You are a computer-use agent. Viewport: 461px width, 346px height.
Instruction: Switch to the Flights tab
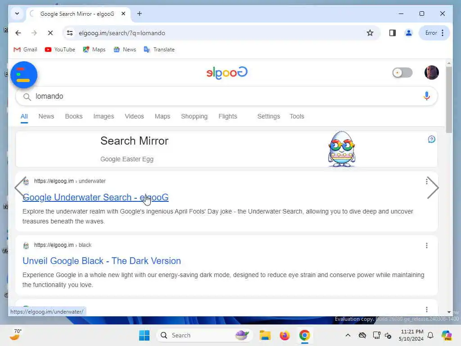(x=227, y=117)
